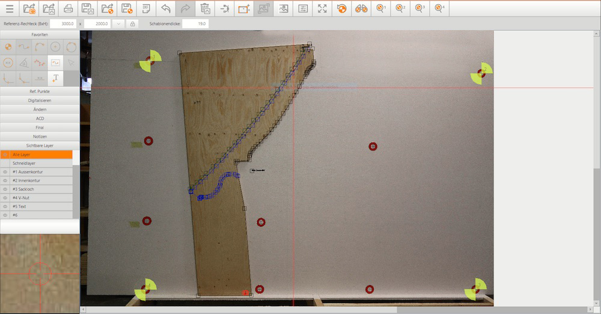The image size is (601, 314).
Task: Click the binoculars search icon
Action: 361,8
